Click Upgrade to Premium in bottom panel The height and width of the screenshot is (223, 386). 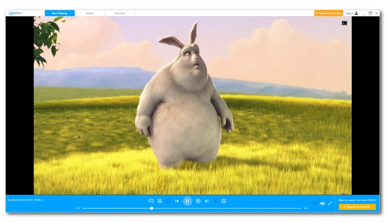pos(357,206)
